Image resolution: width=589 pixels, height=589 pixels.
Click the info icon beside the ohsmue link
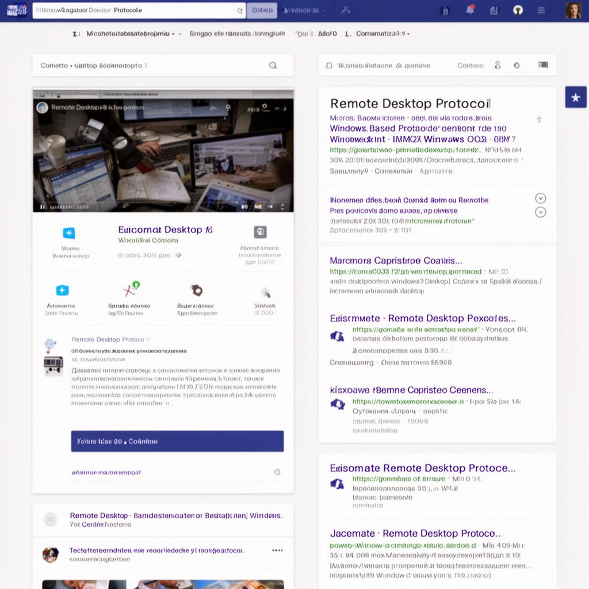[x=277, y=472]
